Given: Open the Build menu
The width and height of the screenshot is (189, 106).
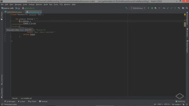Looking at the screenshot, I should point(46,4).
